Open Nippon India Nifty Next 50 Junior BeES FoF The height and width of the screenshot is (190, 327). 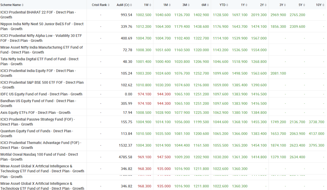click(x=42, y=27)
